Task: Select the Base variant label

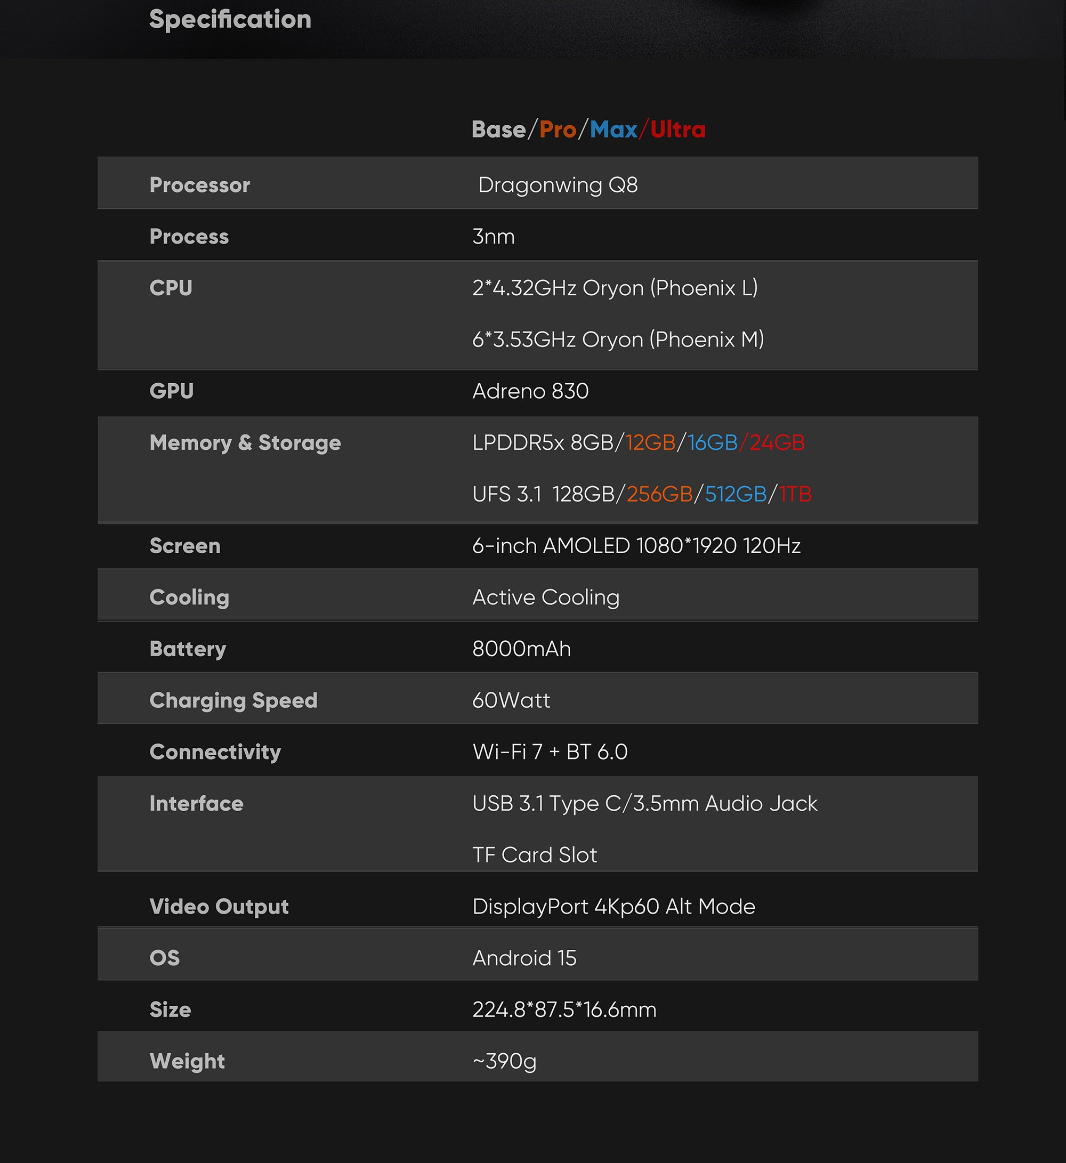Action: tap(498, 129)
